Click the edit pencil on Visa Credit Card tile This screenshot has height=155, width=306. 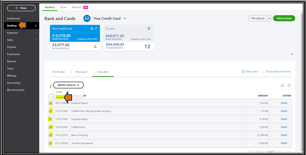pyautogui.click(x=96, y=28)
